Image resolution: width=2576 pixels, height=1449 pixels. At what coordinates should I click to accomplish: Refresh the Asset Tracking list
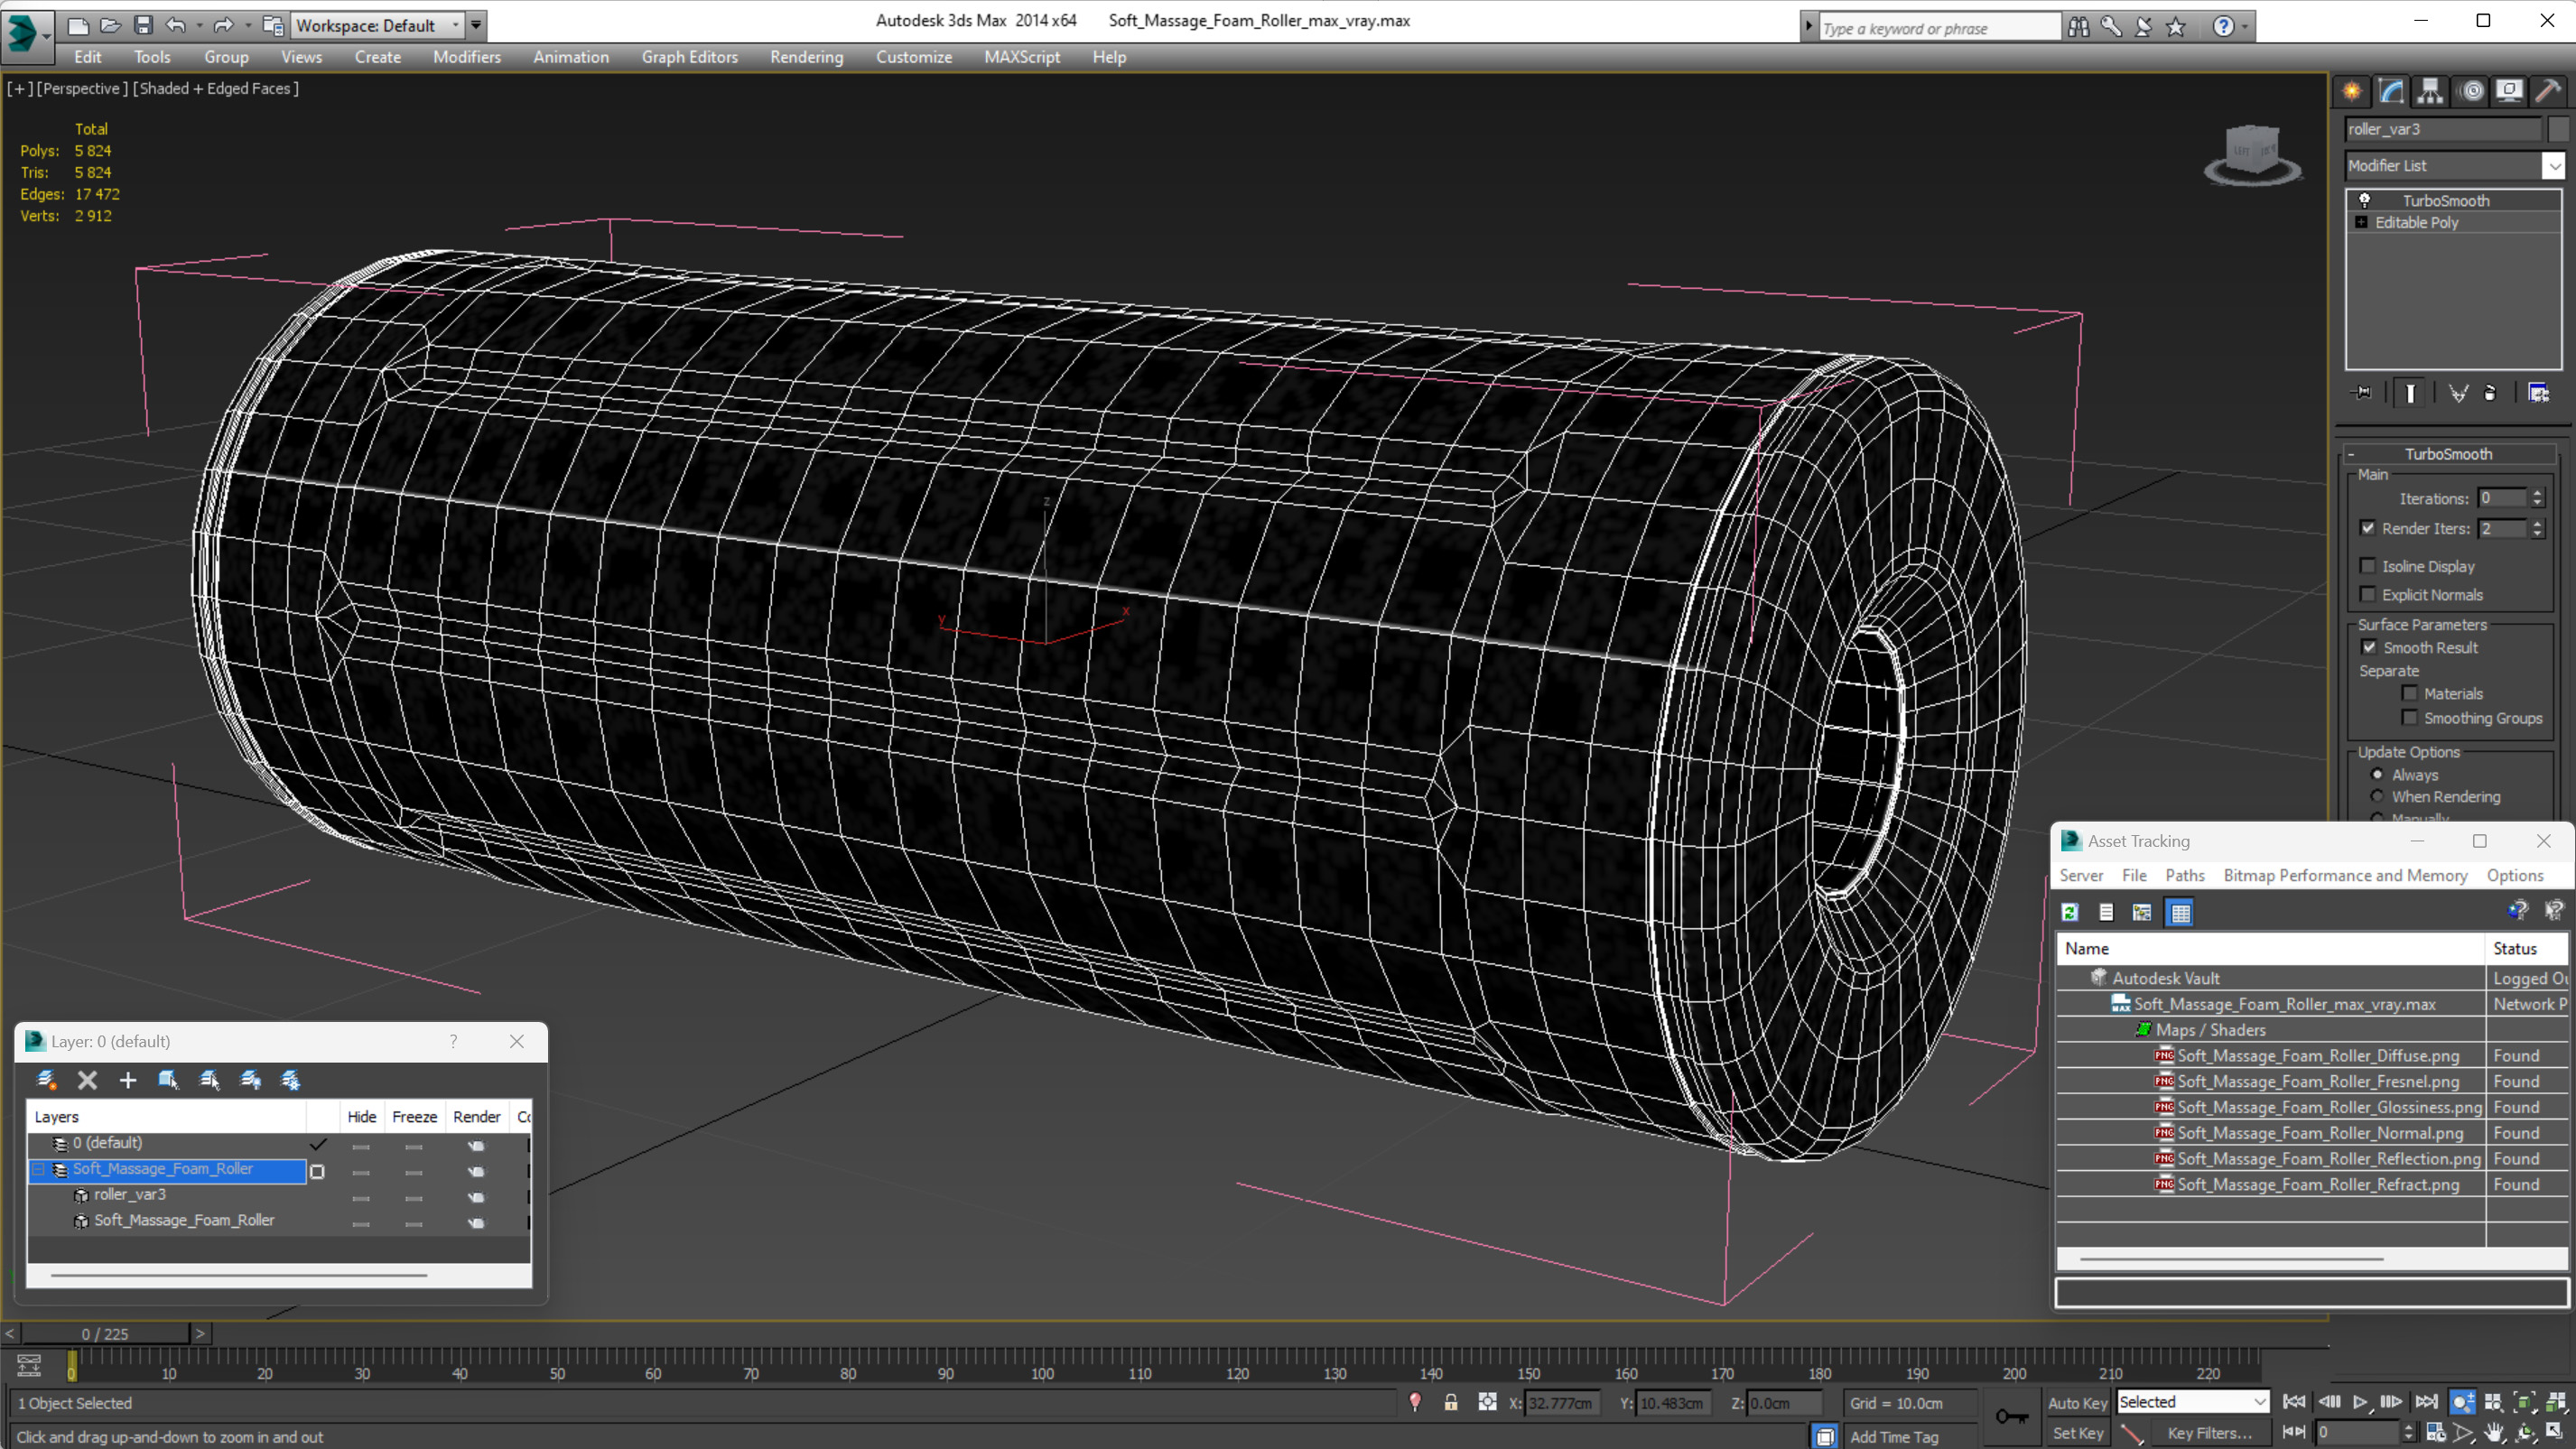tap(2070, 912)
